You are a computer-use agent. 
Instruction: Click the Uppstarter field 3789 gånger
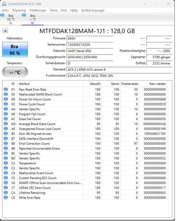click(x=159, y=57)
